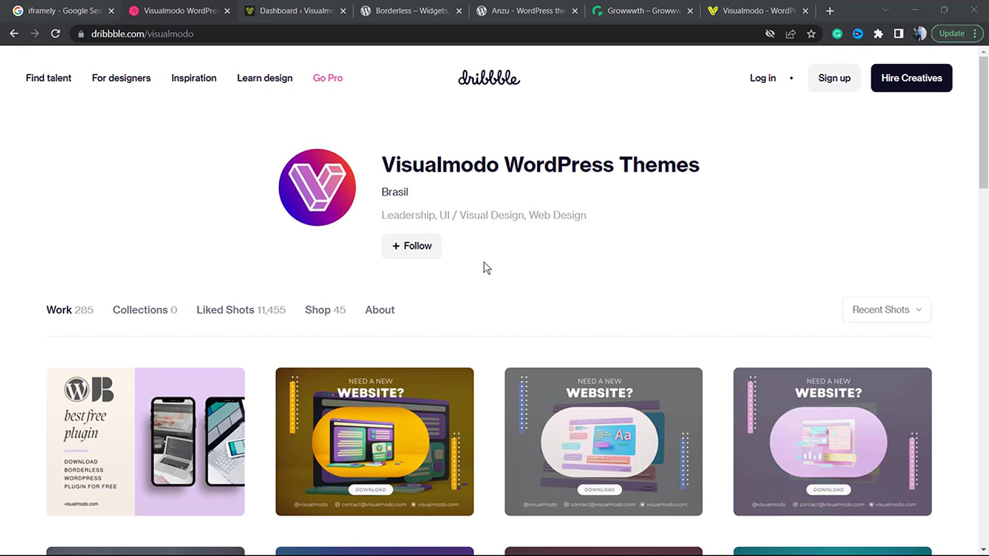Click the Sign up button
Screen dimensions: 989x556
834,78
